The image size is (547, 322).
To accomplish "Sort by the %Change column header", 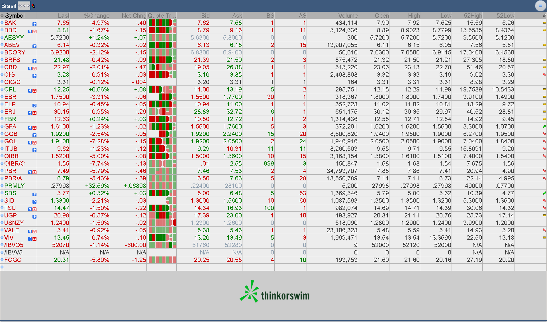I will tap(96, 16).
